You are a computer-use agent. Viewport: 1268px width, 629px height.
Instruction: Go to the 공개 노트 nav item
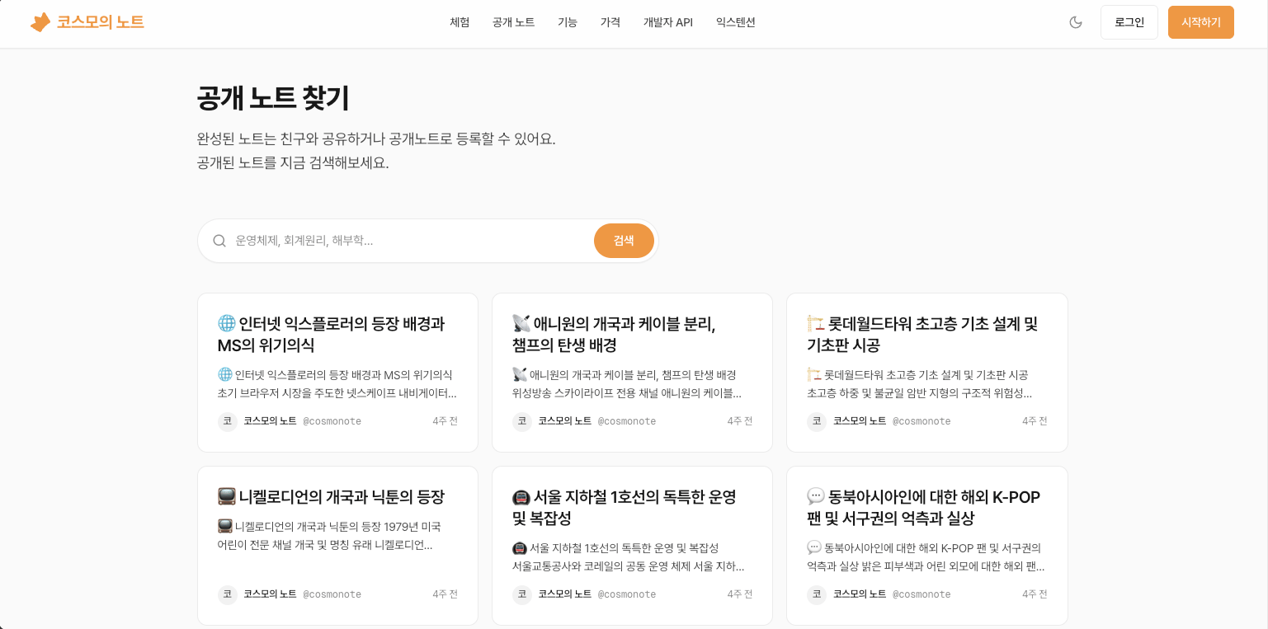coord(513,22)
